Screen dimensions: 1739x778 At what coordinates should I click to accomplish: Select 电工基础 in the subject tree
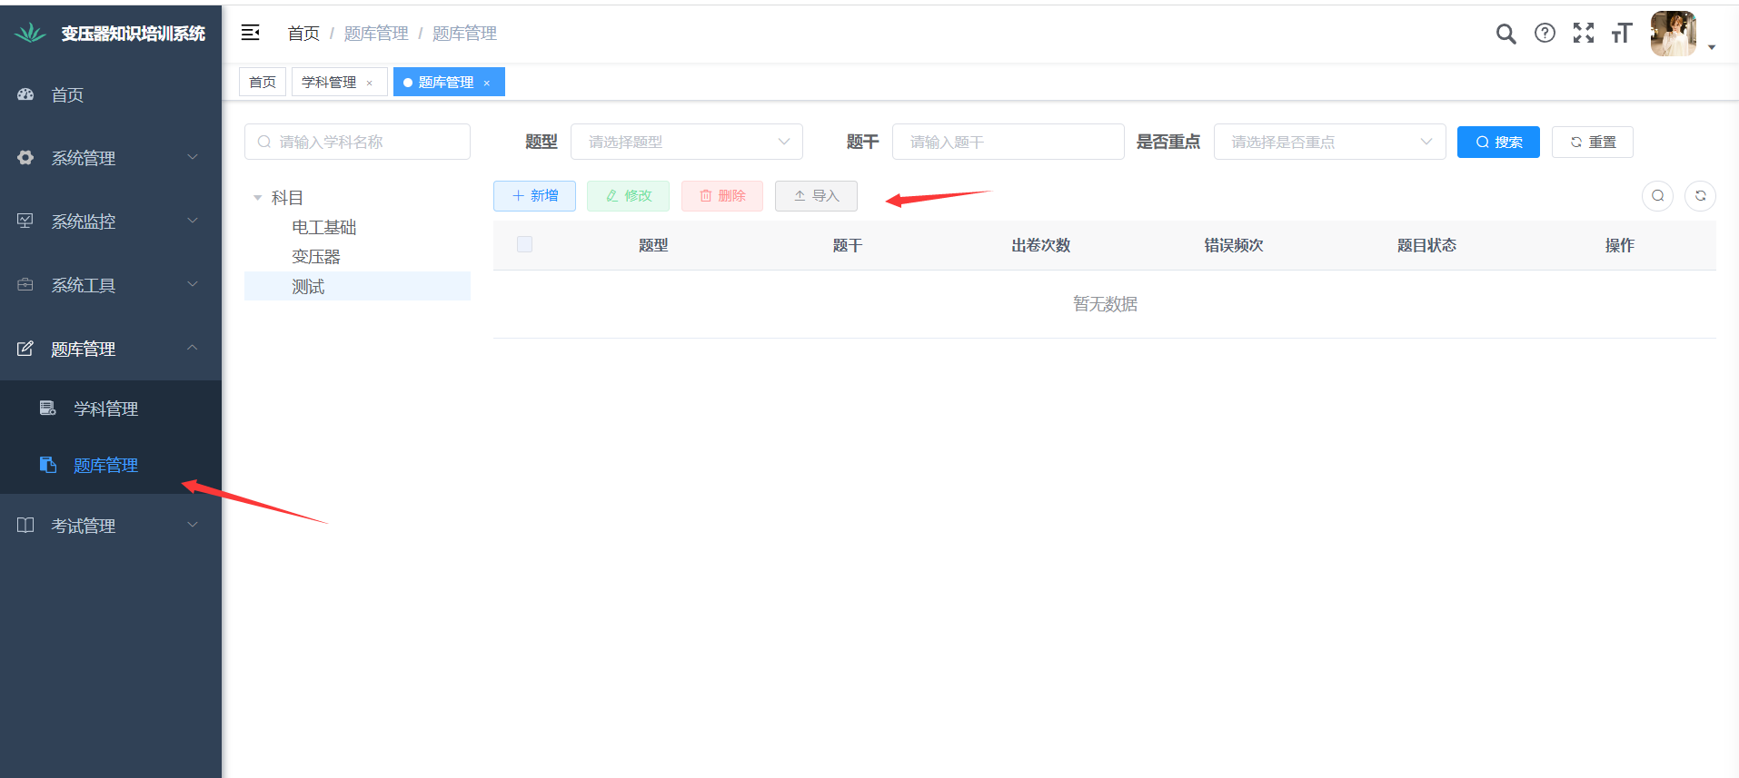324,227
